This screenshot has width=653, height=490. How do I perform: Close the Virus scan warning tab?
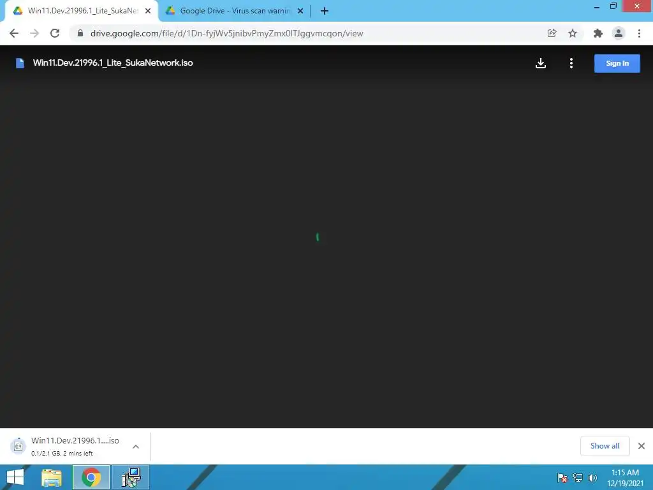[x=300, y=11]
